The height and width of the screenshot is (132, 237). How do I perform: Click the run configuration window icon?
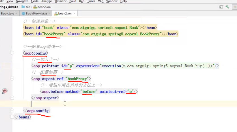[221, 7]
